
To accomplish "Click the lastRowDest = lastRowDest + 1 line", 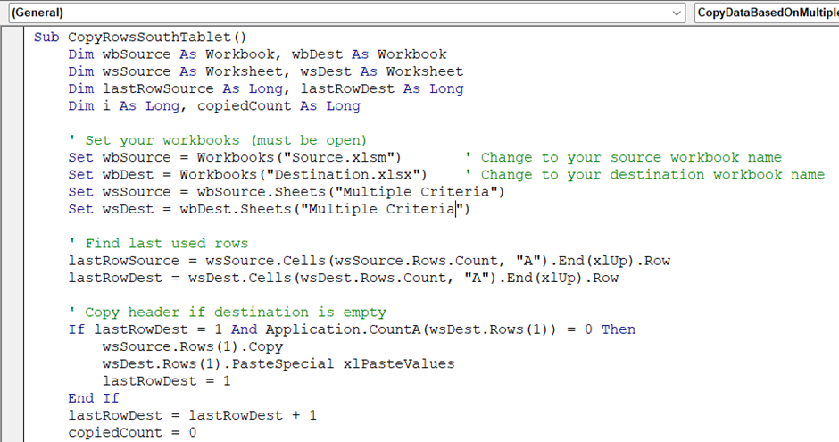I will click(x=192, y=415).
